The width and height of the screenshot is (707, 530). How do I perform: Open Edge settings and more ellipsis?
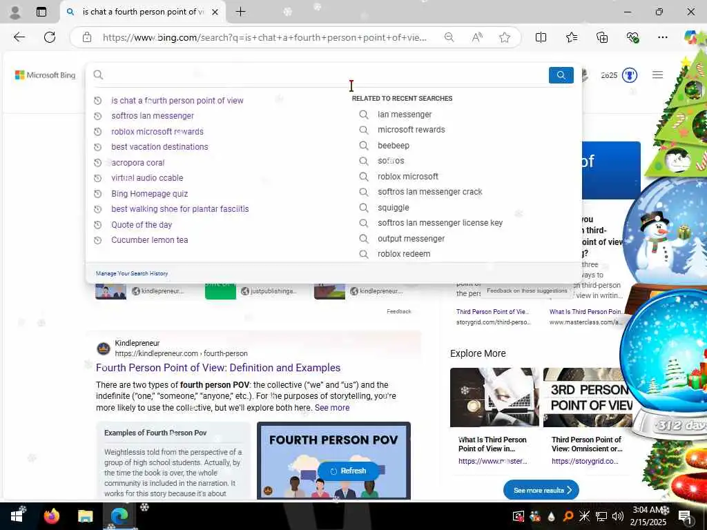662,37
